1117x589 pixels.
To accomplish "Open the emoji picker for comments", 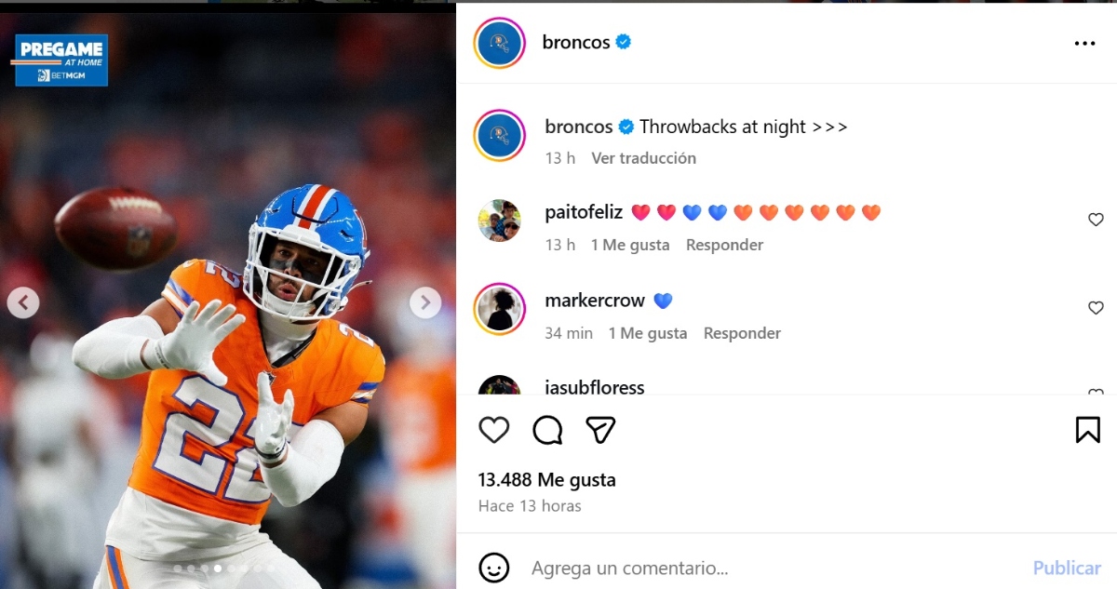I will (x=493, y=567).
